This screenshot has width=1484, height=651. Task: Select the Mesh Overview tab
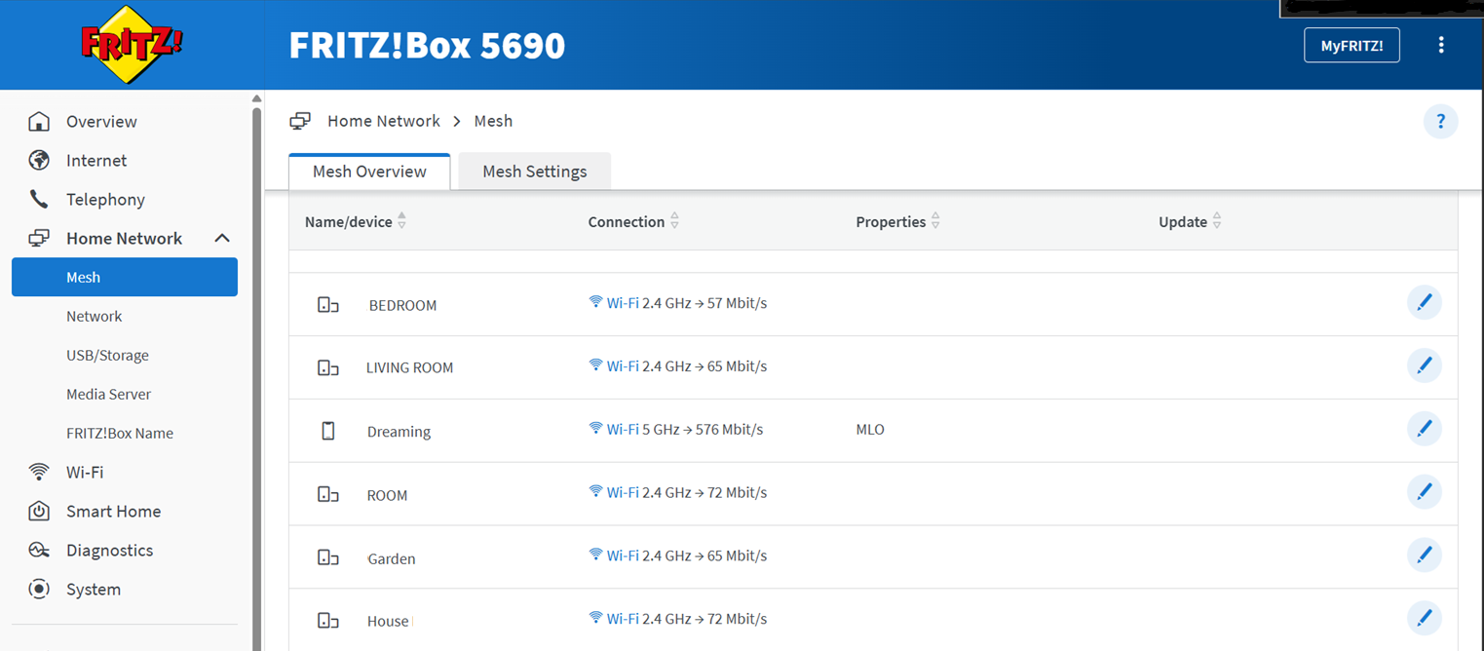tap(369, 172)
